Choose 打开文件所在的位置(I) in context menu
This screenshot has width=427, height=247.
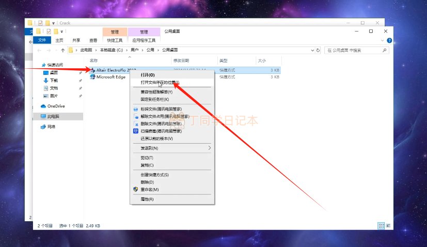coord(160,82)
